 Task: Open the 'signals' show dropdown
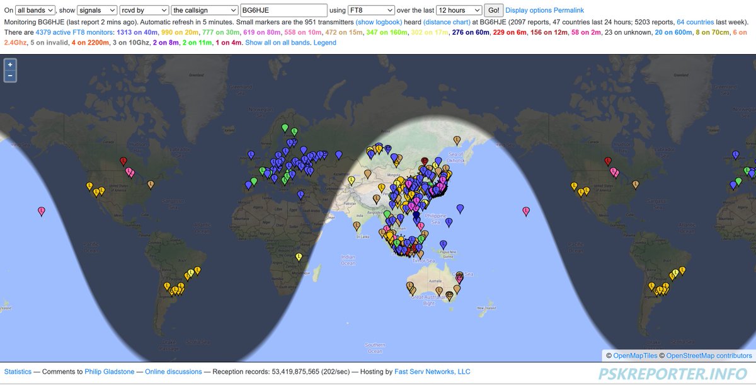pyautogui.click(x=97, y=11)
